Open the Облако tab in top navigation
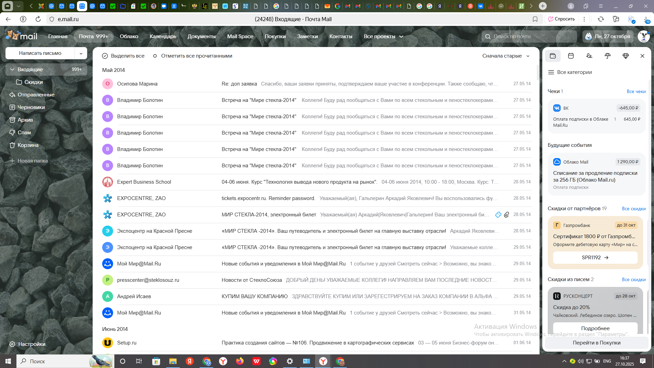This screenshot has width=654, height=368. [129, 36]
